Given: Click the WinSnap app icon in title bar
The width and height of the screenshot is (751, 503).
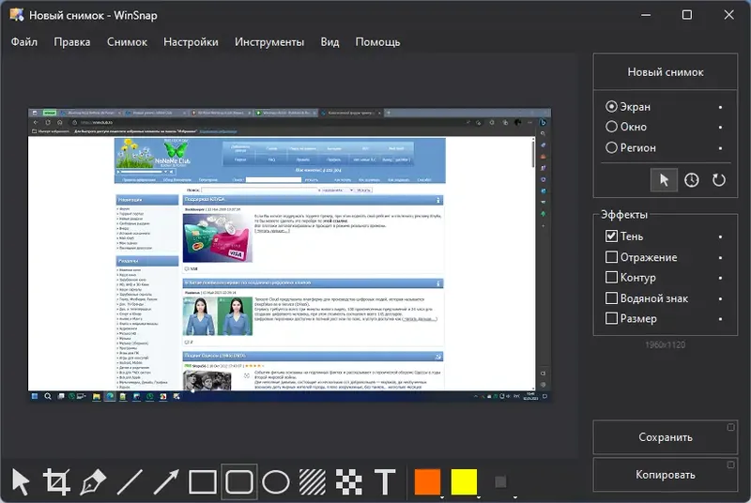Looking at the screenshot, I should [x=16, y=15].
